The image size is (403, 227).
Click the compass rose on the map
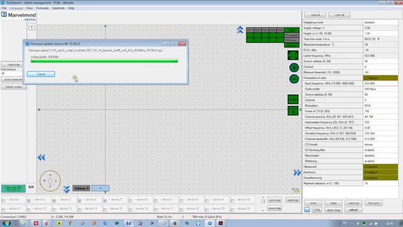click(50, 181)
